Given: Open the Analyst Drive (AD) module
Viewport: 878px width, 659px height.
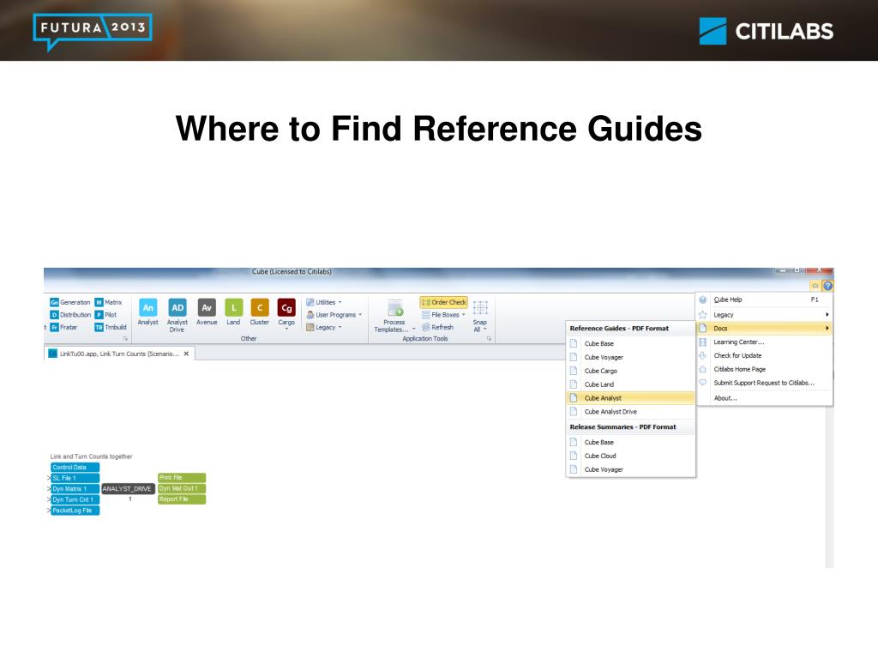Looking at the screenshot, I should 177,315.
